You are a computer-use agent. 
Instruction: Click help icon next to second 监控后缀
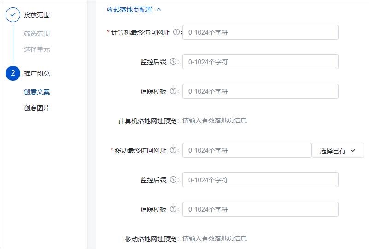[x=173, y=180]
